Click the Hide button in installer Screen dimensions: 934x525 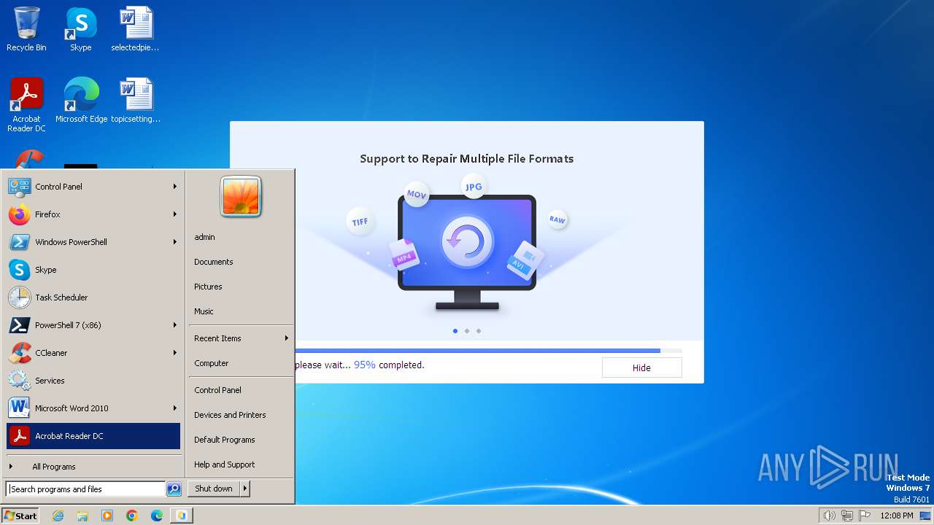[641, 367]
